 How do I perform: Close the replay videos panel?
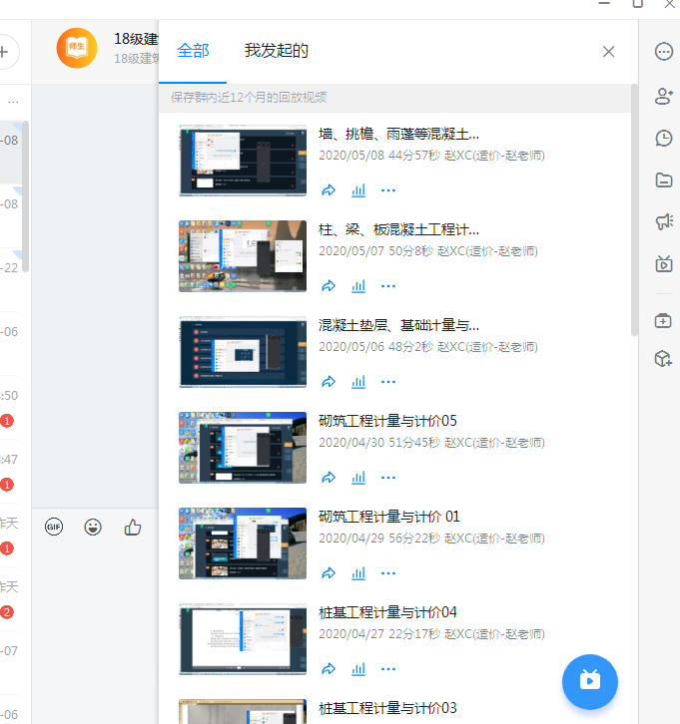point(608,52)
